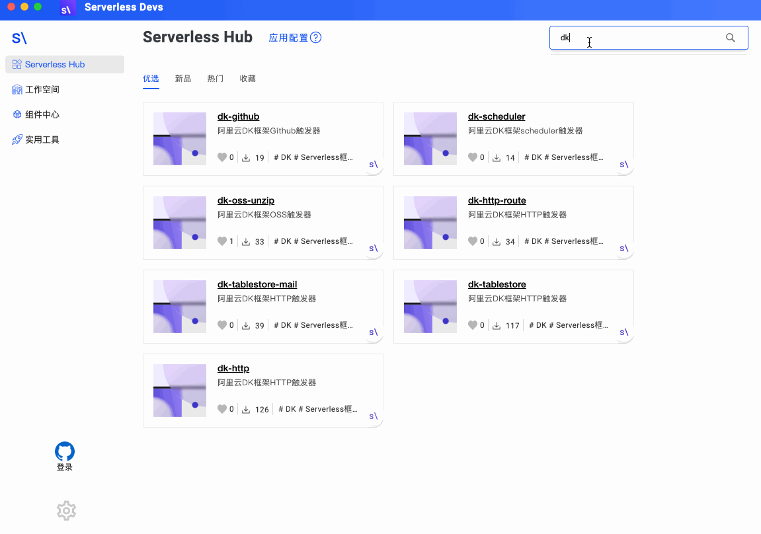The height and width of the screenshot is (534, 761).
Task: Click the 实用工具 rocket icon
Action: click(x=17, y=139)
